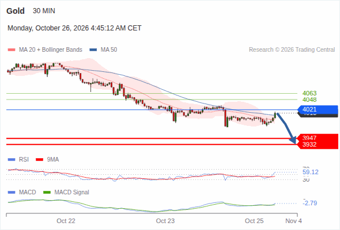Click the 9MA legend label
Image resolution: width=340 pixels, height=230 pixels.
[x=53, y=160]
